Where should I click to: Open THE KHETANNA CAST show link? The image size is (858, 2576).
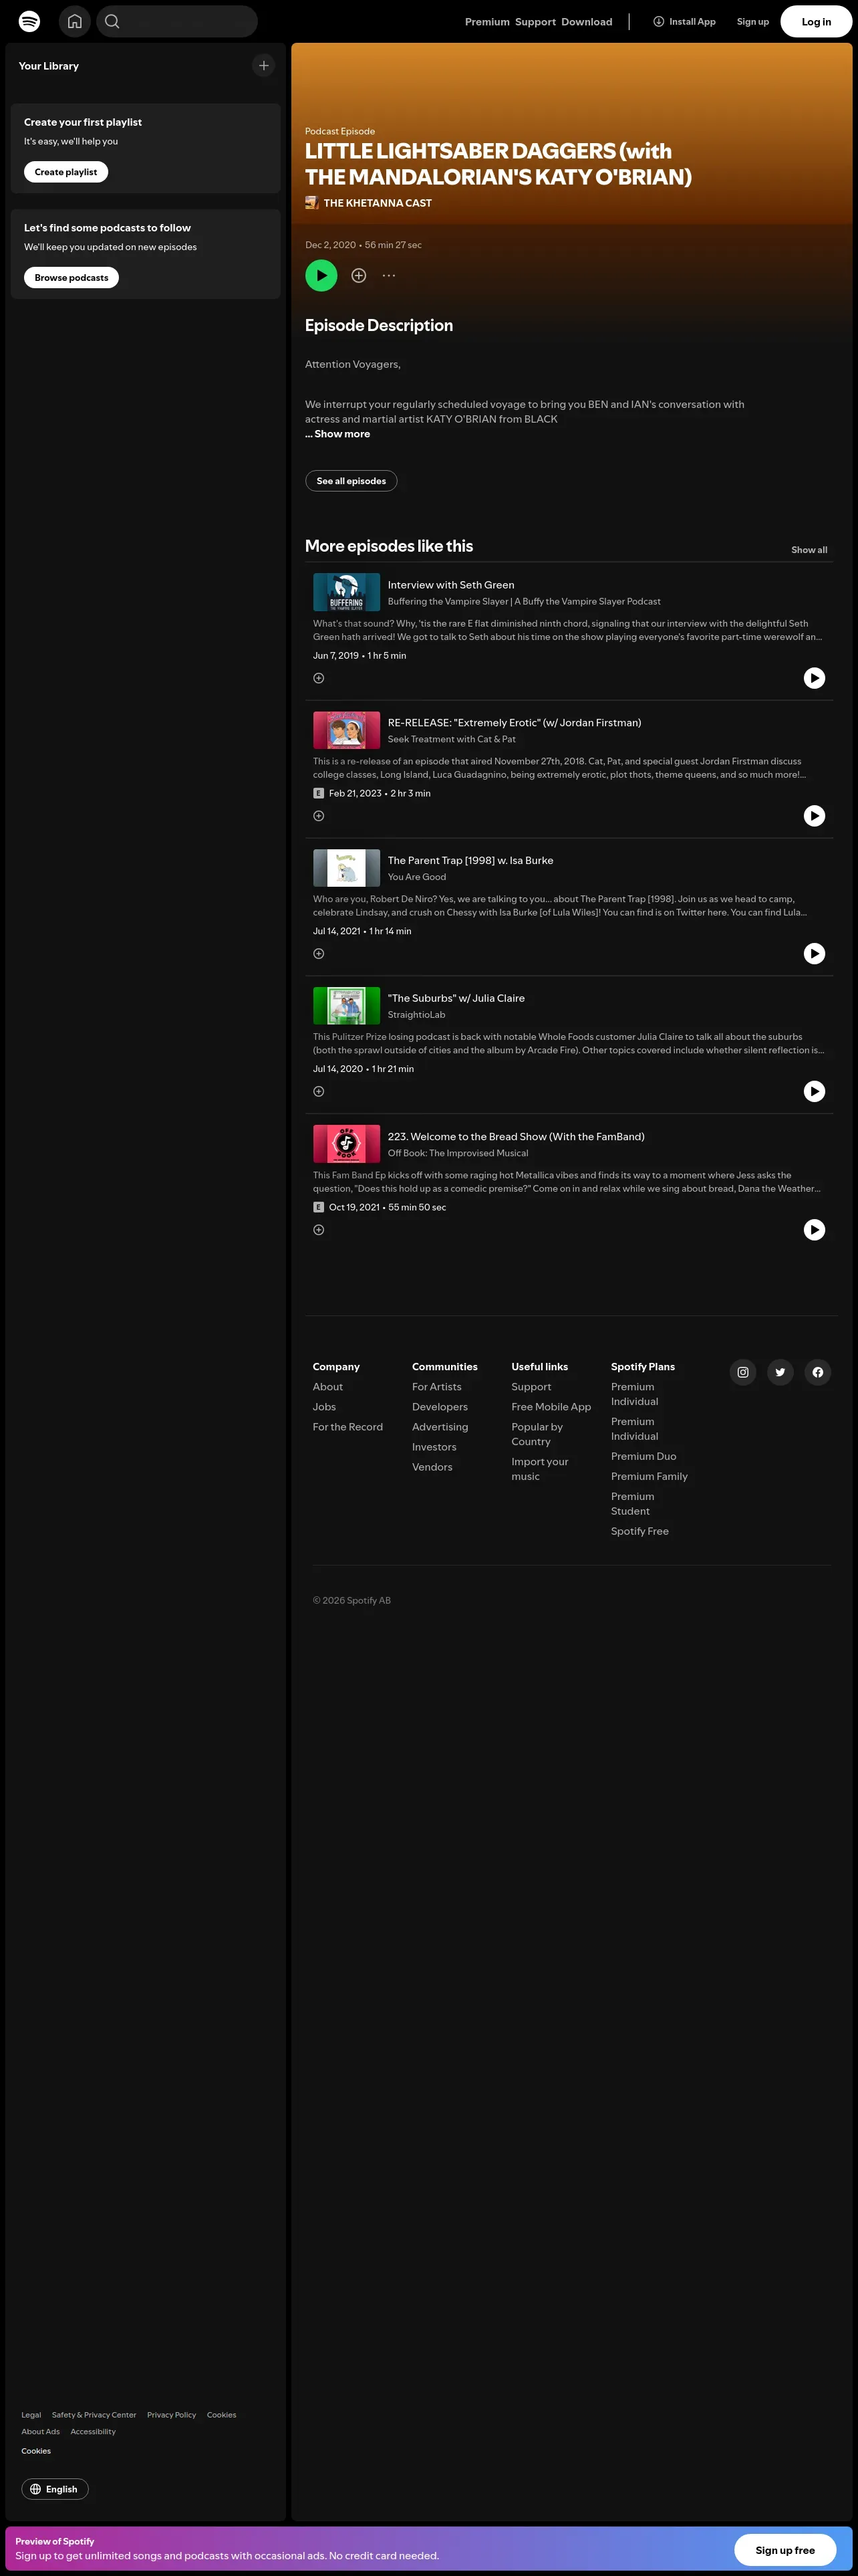point(378,203)
